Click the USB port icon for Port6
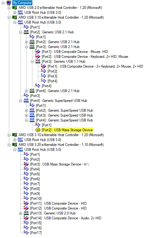This screenshot has height=238, width=149. pyautogui.click(x=26, y=179)
